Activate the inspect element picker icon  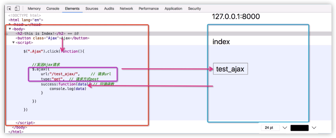tap(10, 9)
